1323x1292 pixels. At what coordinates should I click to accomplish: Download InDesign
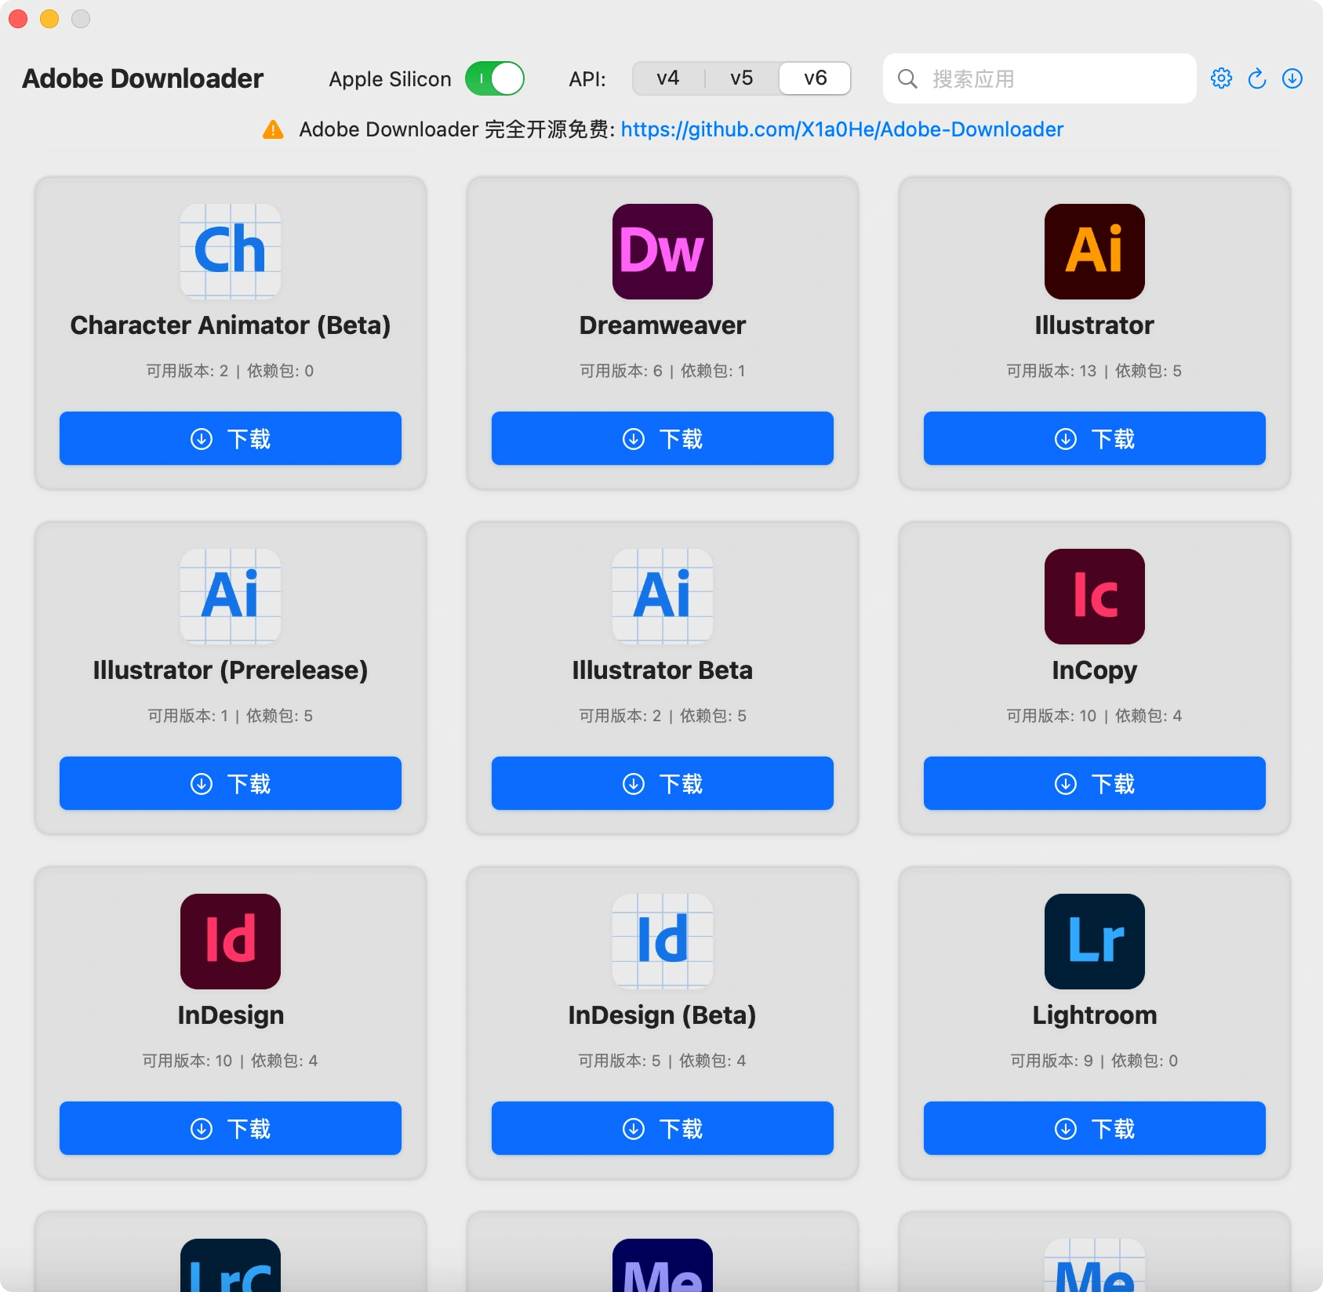tap(231, 1128)
